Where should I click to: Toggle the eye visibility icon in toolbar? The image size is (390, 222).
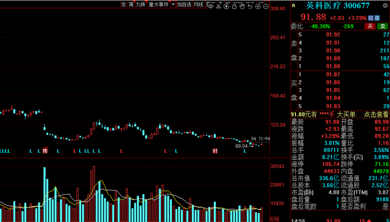[x=211, y=6]
